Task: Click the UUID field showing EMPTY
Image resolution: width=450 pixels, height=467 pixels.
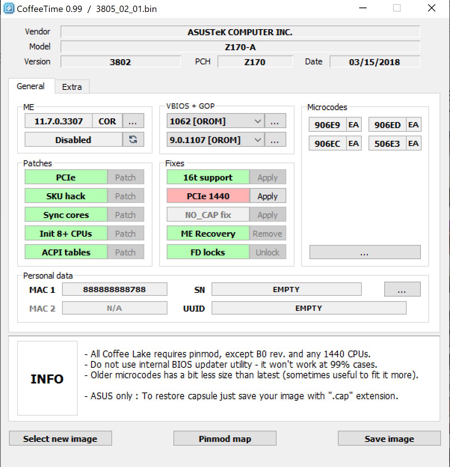Action: 309,308
